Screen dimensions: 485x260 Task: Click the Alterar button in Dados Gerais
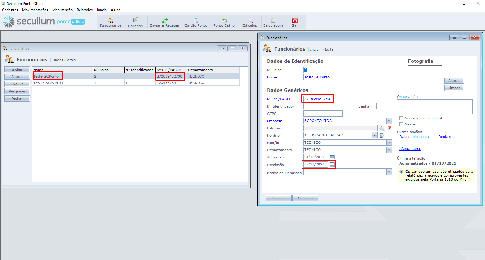pos(17,77)
